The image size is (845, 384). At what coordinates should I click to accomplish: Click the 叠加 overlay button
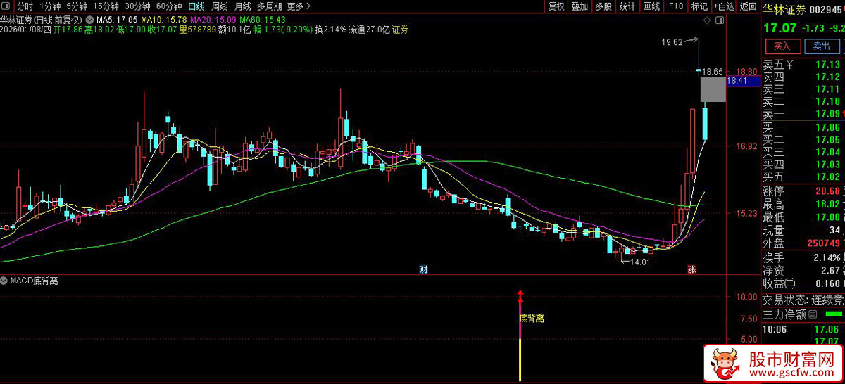[x=580, y=6]
